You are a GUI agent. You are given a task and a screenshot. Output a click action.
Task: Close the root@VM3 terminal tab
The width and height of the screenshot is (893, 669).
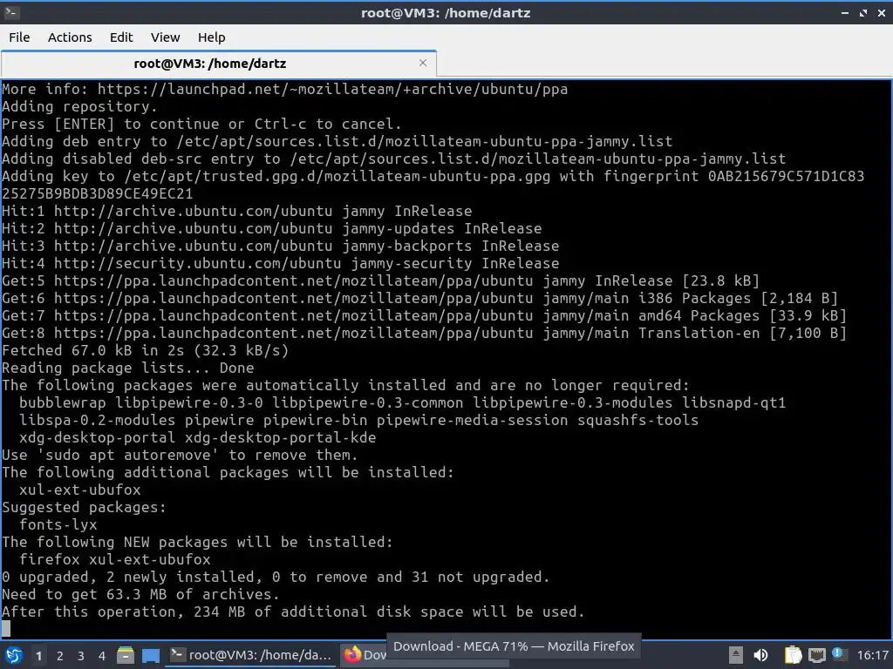[x=423, y=63]
